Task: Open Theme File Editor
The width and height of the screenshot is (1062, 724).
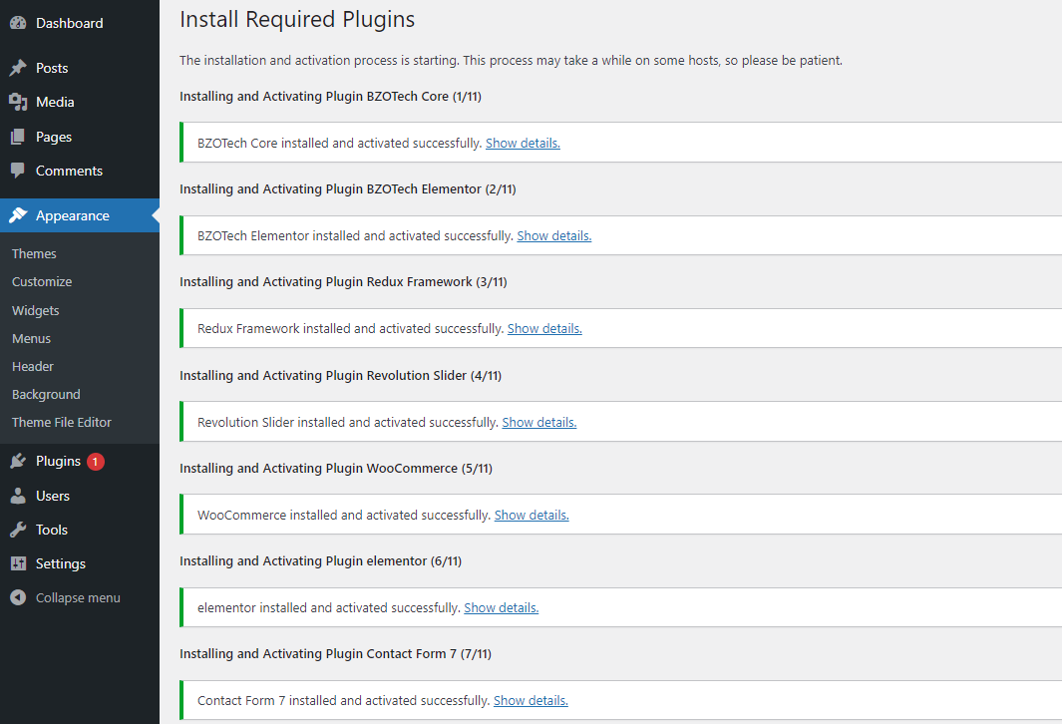Action: (x=62, y=422)
